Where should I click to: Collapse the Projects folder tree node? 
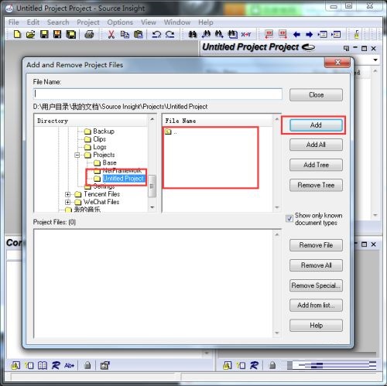77,155
